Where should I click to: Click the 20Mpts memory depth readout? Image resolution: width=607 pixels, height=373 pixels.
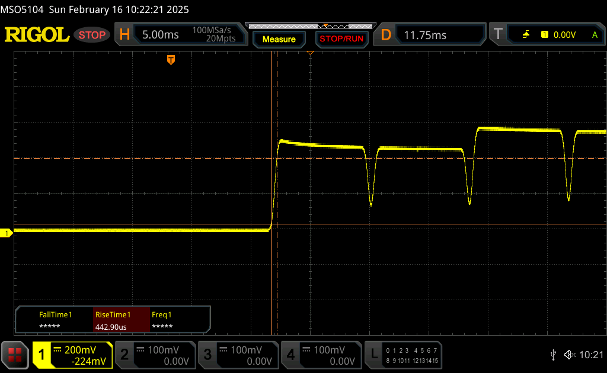coord(221,38)
